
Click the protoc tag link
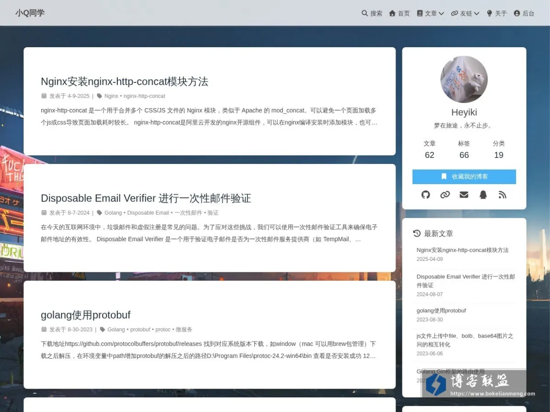tap(163, 330)
